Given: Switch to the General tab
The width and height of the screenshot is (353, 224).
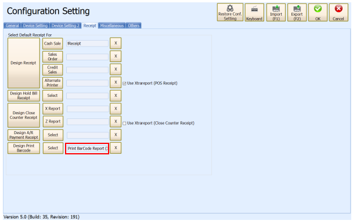Looking at the screenshot, I should (x=12, y=26).
